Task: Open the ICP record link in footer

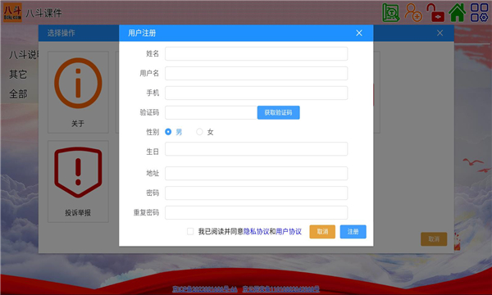Action: pyautogui.click(x=204, y=288)
